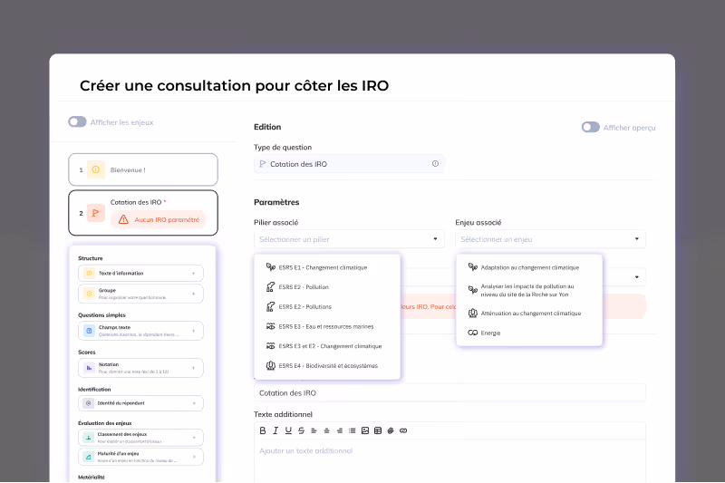Click the dropdown arrow below Enjeu associé field
The width and height of the screenshot is (725, 483).
pos(637,277)
